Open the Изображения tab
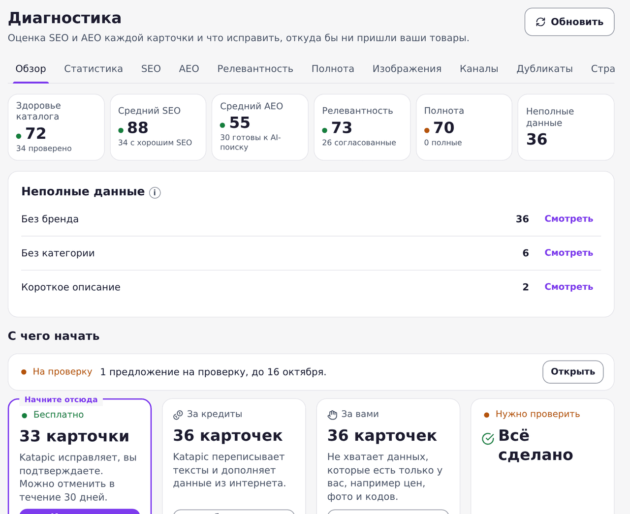The height and width of the screenshot is (514, 630). 407,69
